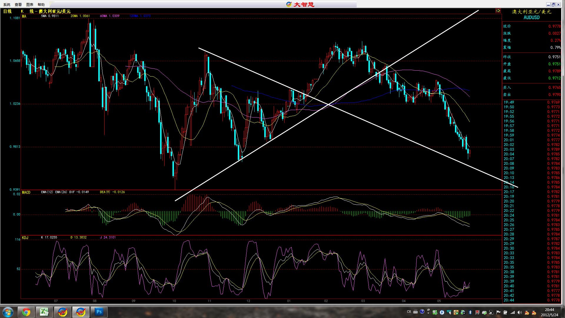Screen dimensions: 565x318
Task: Click the yellow arrow icon atop chart
Action: pyautogui.click(x=498, y=11)
